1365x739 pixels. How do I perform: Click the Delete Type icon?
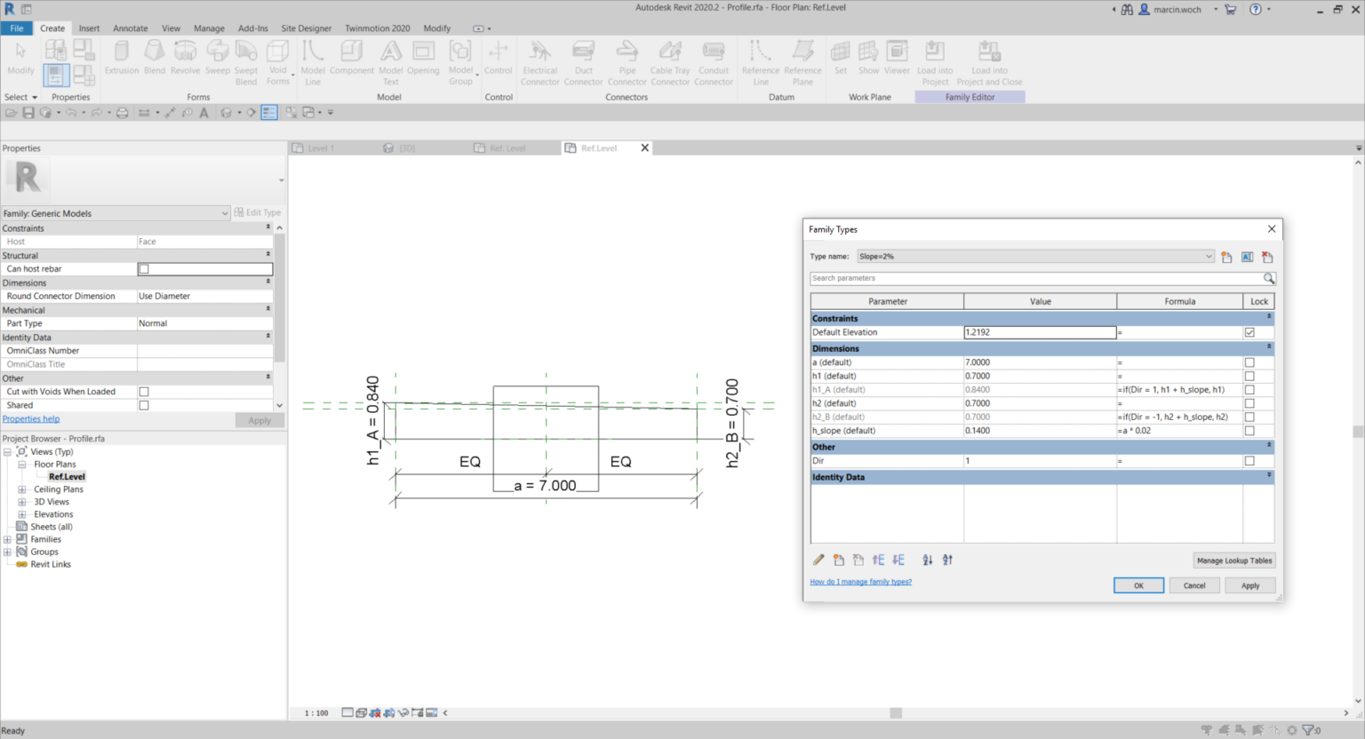pyautogui.click(x=1267, y=257)
